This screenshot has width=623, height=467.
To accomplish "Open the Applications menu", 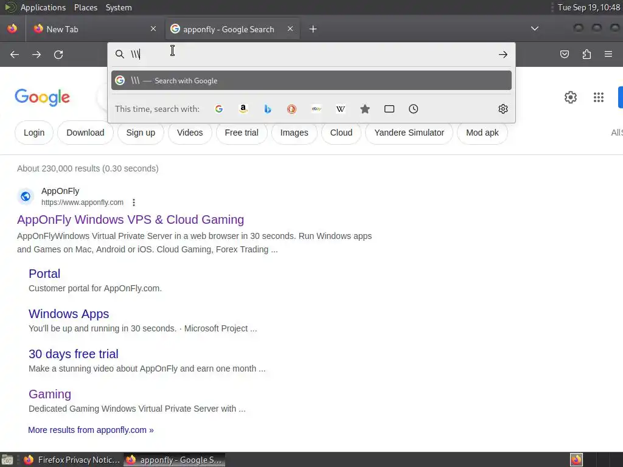I will [43, 7].
